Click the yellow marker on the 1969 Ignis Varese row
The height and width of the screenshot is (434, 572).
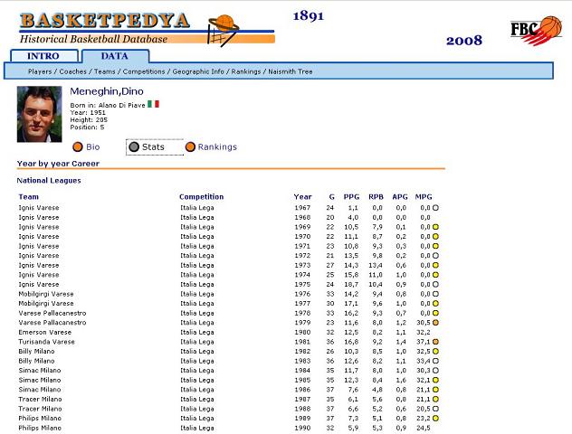435,226
